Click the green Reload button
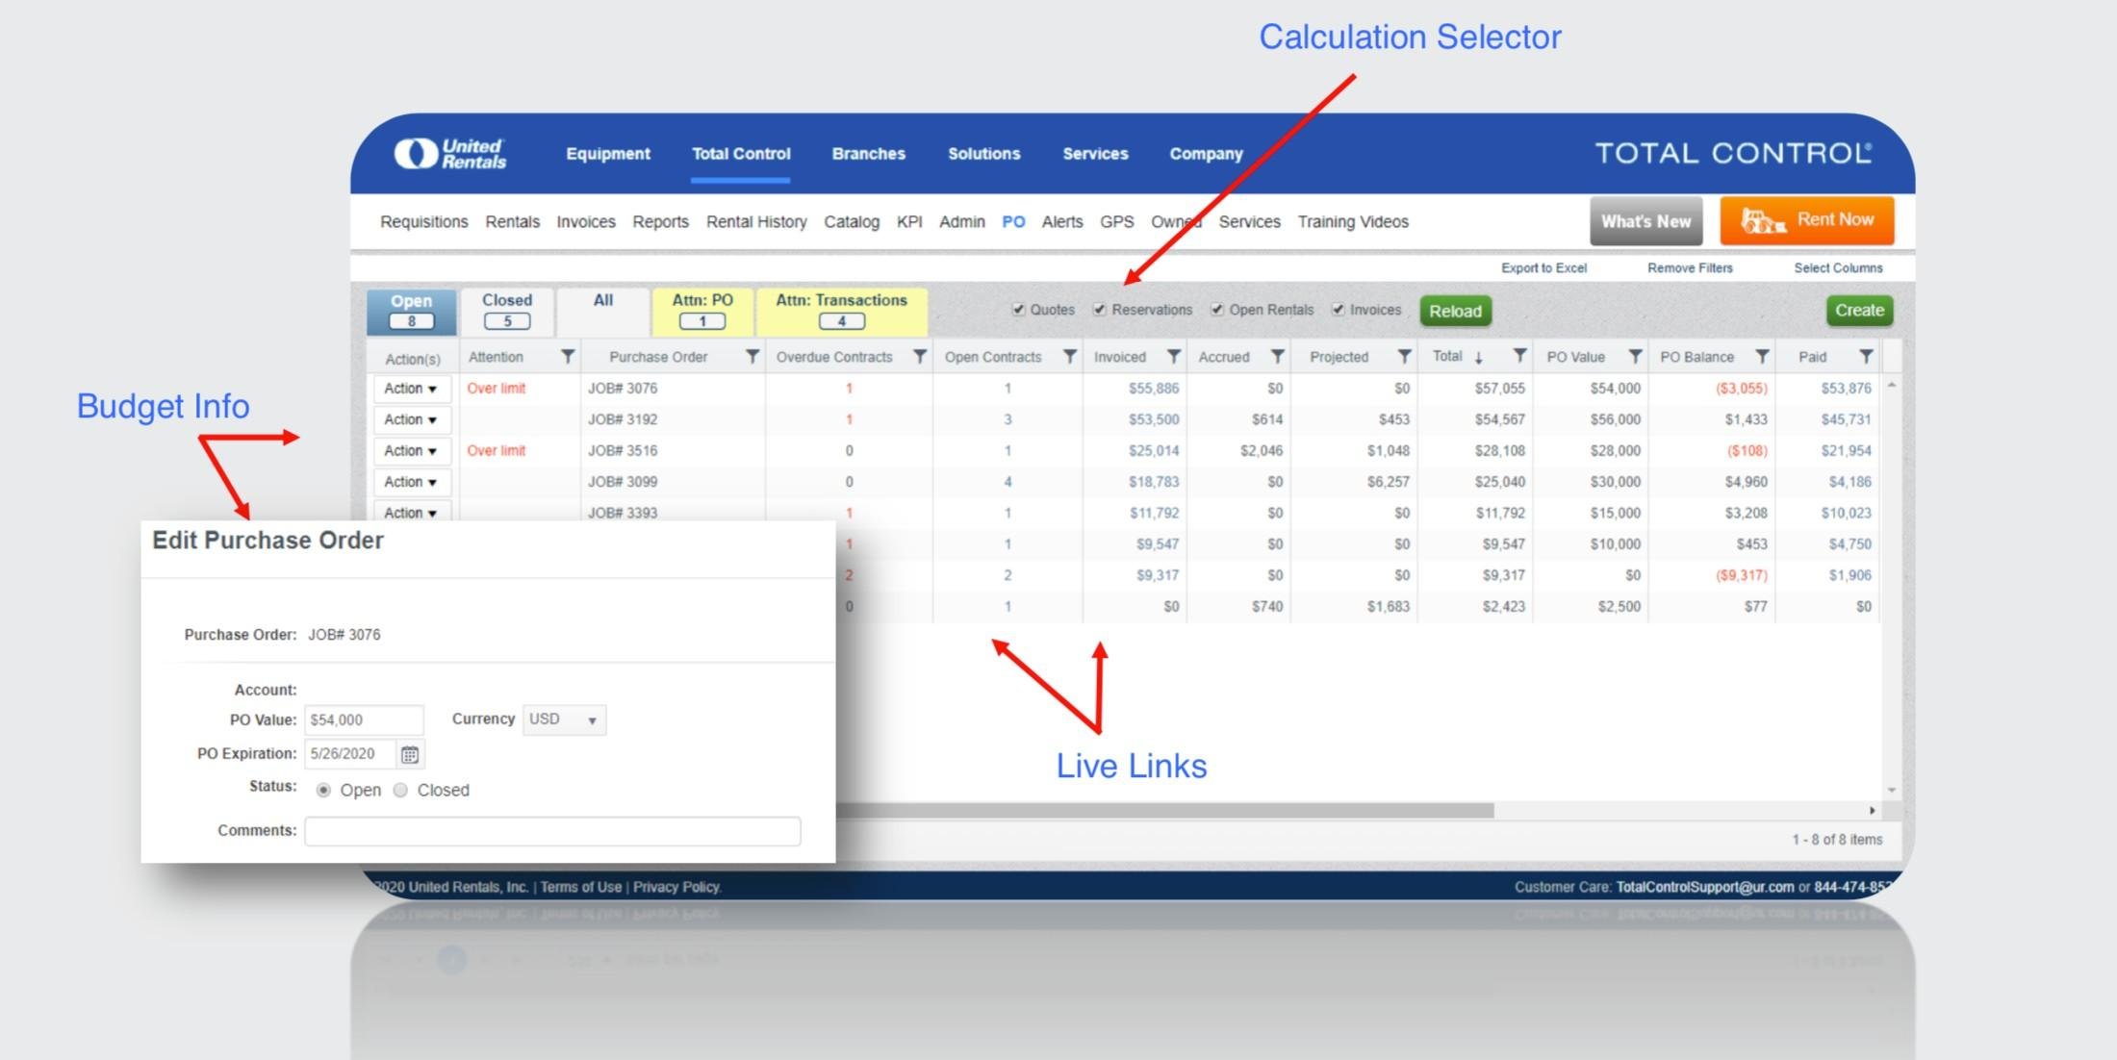 [x=1455, y=311]
